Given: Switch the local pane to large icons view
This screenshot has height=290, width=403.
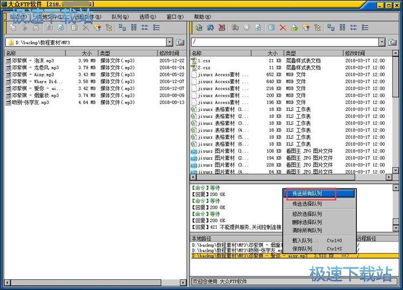Looking at the screenshot, I should click(123, 27).
